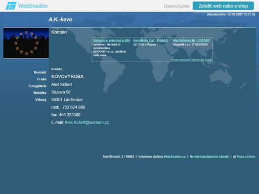
Task: Open the Kontakt menu item
Action: [40, 72]
